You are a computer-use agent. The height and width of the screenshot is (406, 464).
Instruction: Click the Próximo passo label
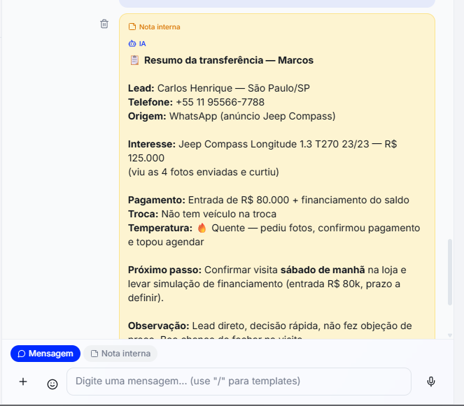[164, 270]
